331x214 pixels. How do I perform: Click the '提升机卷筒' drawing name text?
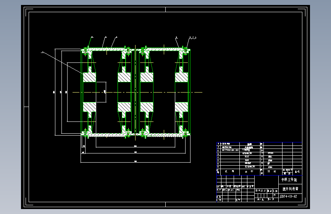tap(290, 189)
